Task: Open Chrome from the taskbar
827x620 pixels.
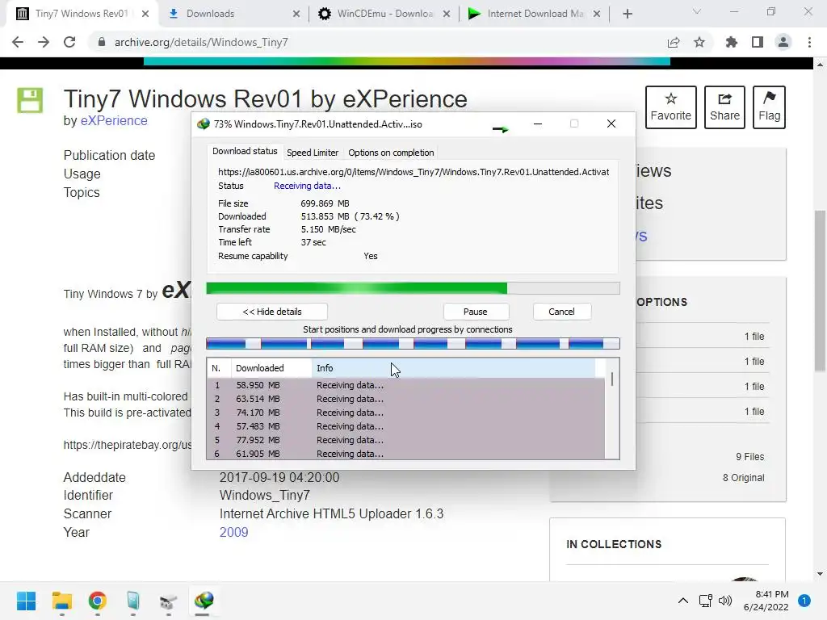Action: point(98,601)
